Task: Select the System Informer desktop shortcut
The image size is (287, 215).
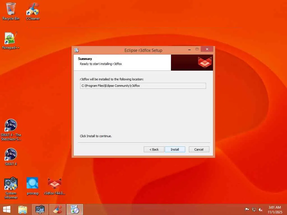Action: [11, 188]
